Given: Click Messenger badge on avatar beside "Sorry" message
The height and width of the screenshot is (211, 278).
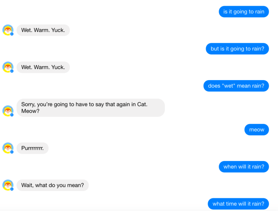Looking at the screenshot, I should [12, 115].
